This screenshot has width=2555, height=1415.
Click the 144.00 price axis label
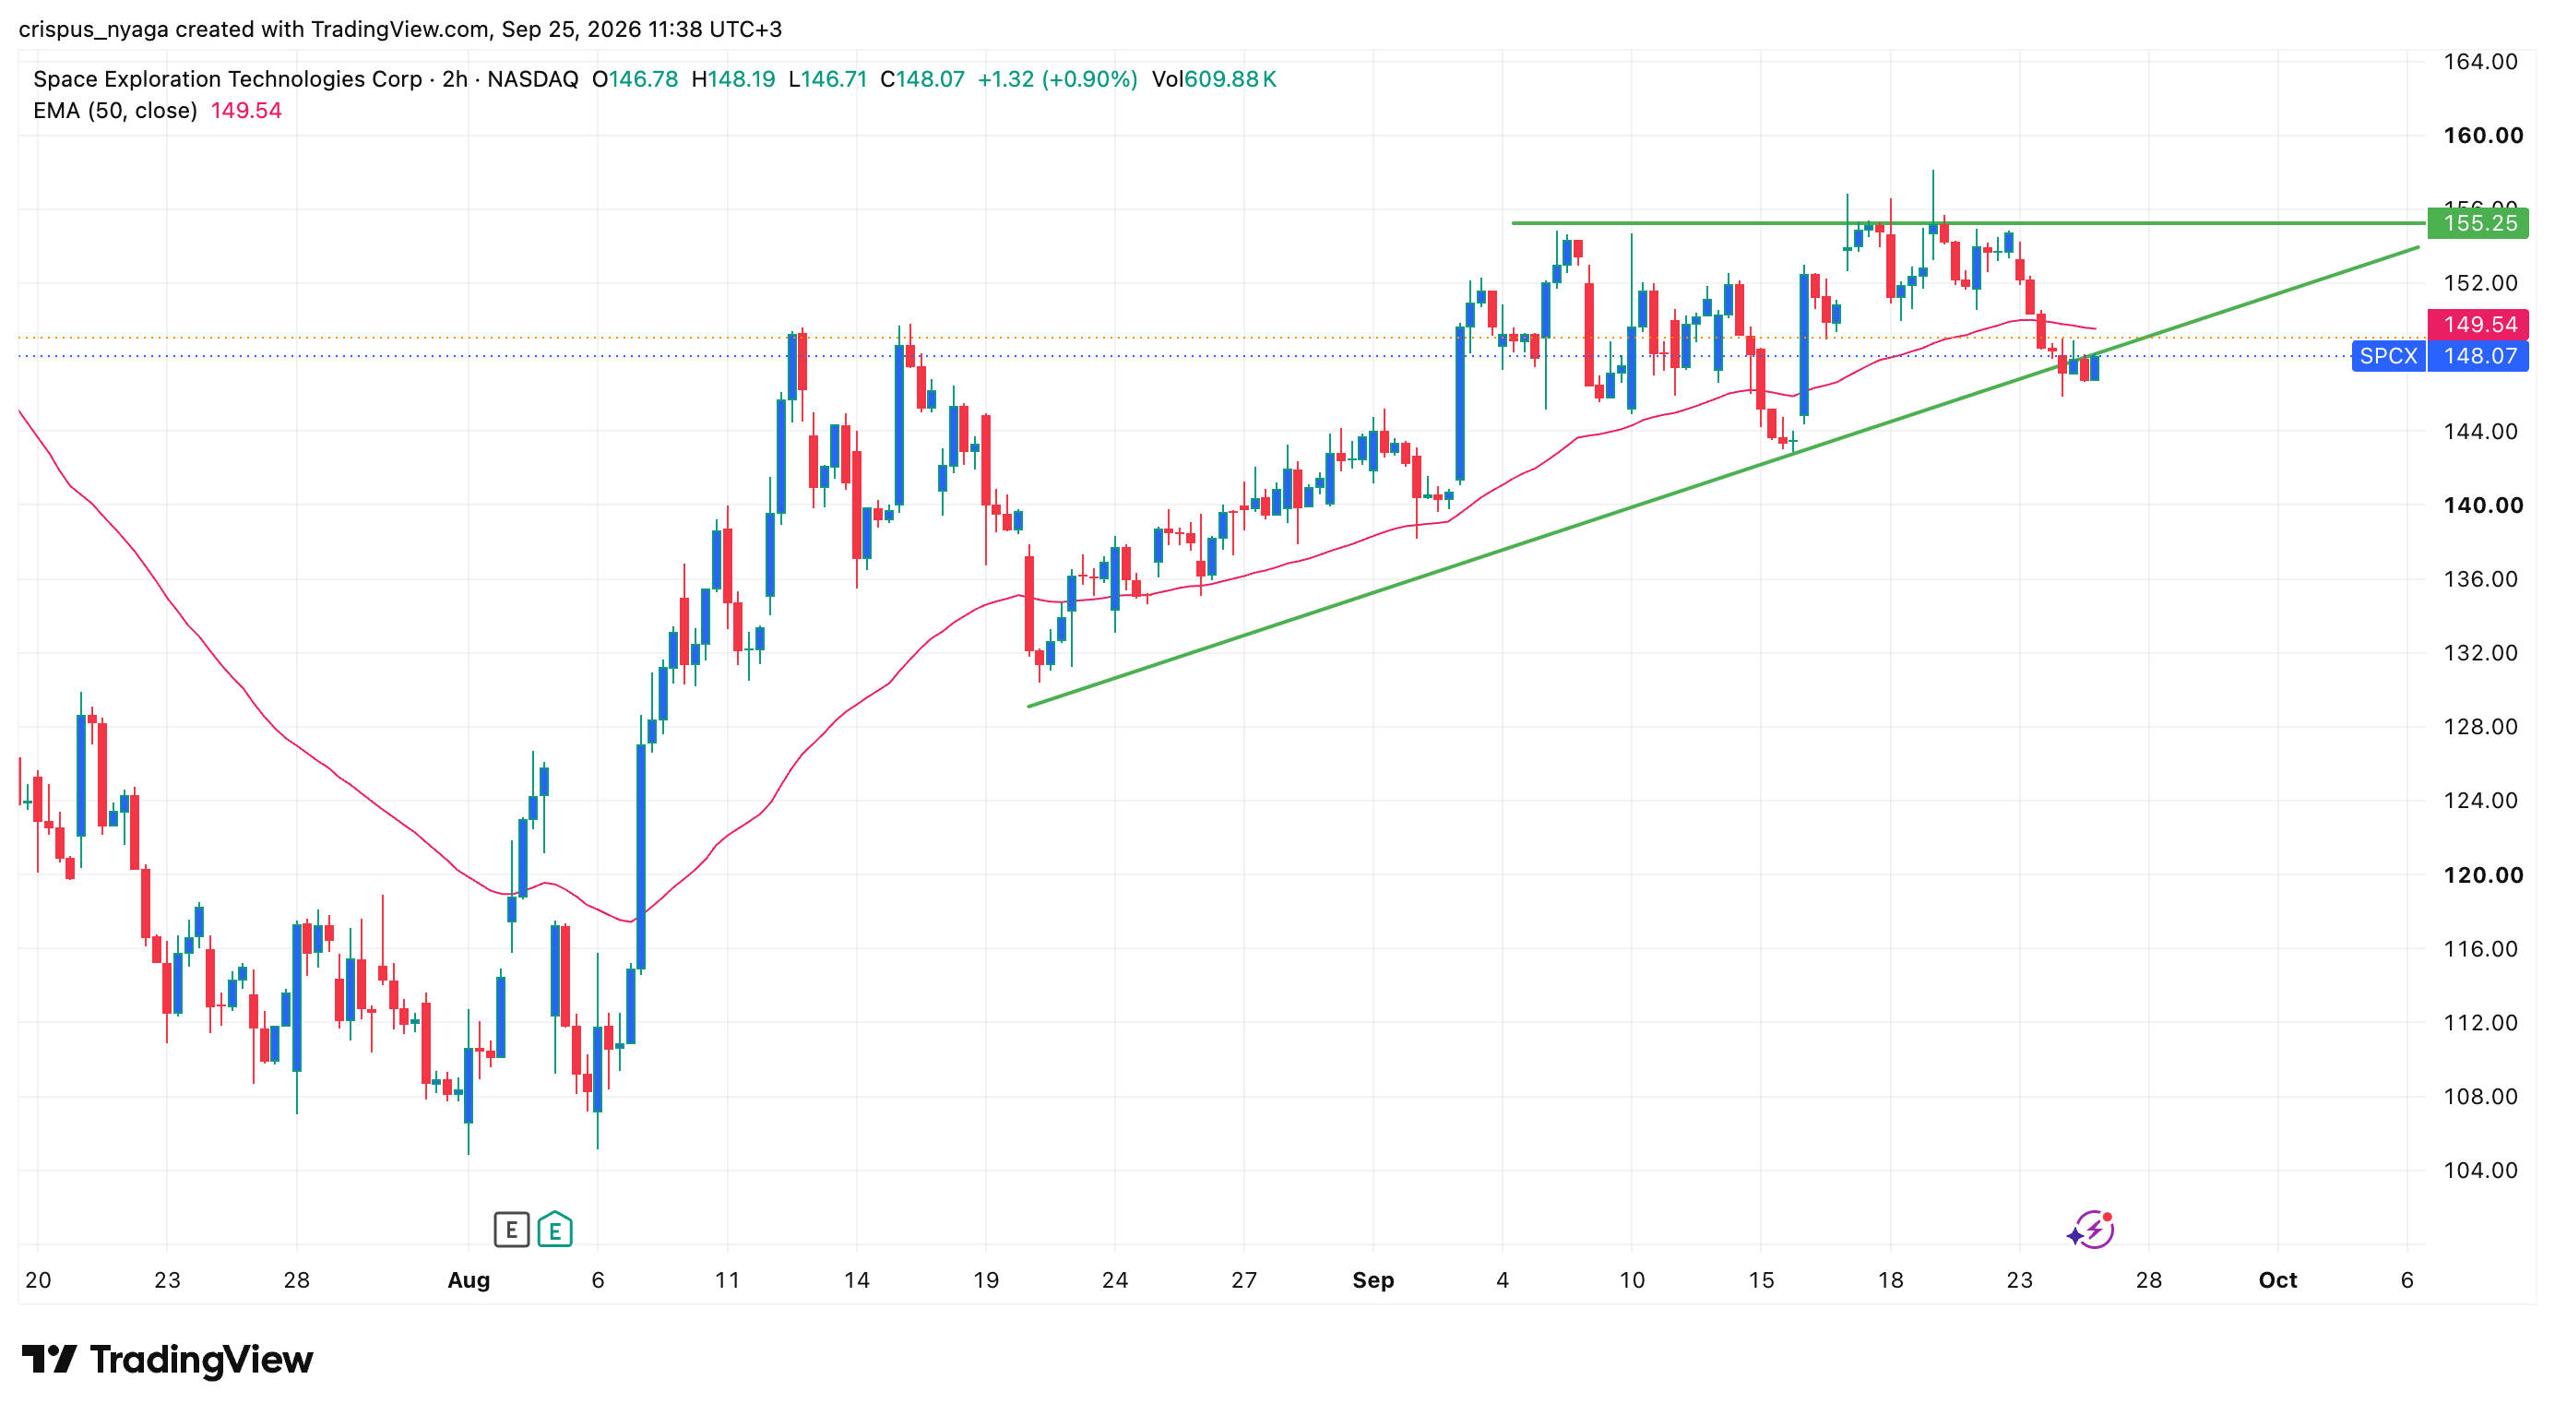point(2479,432)
